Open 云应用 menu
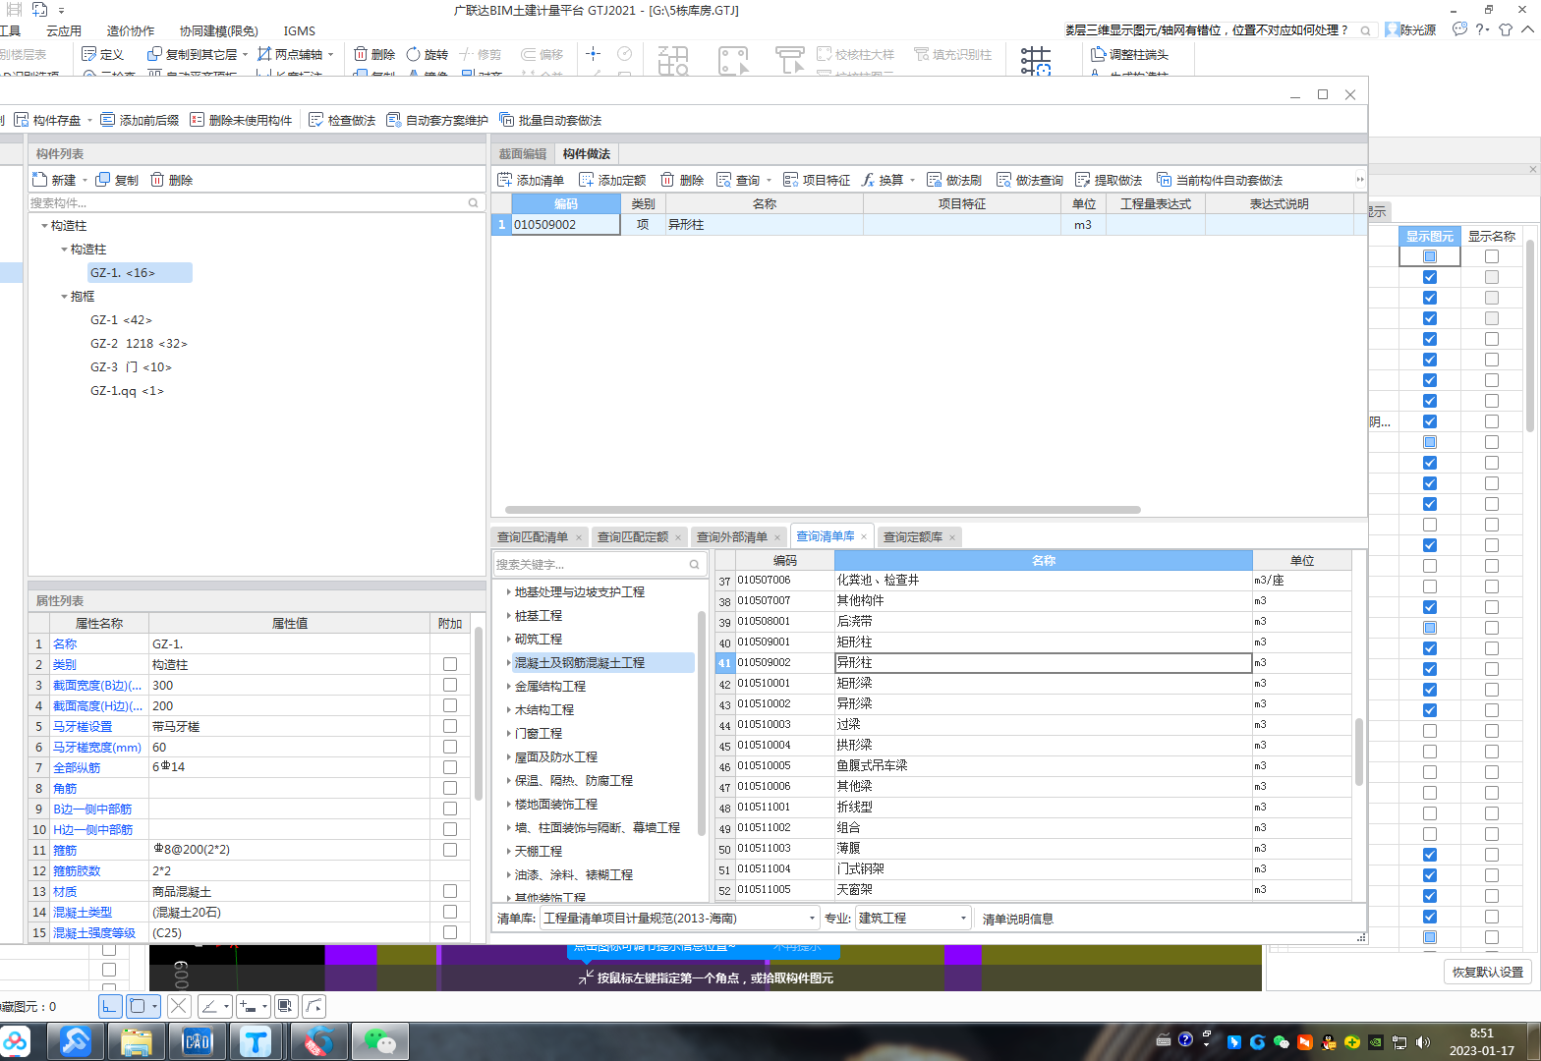The height and width of the screenshot is (1061, 1541). 64,31
